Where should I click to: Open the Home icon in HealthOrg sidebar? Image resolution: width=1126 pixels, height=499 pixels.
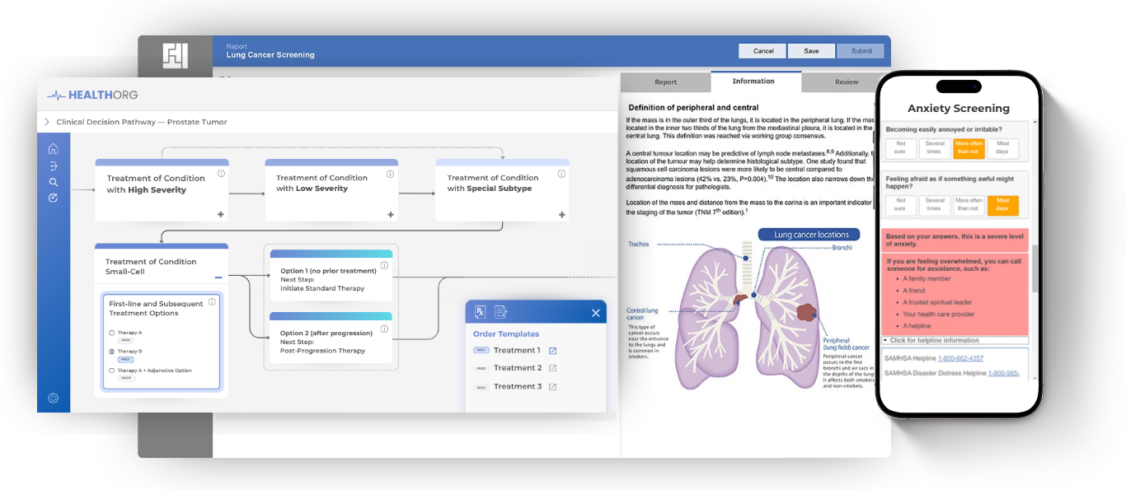53,149
